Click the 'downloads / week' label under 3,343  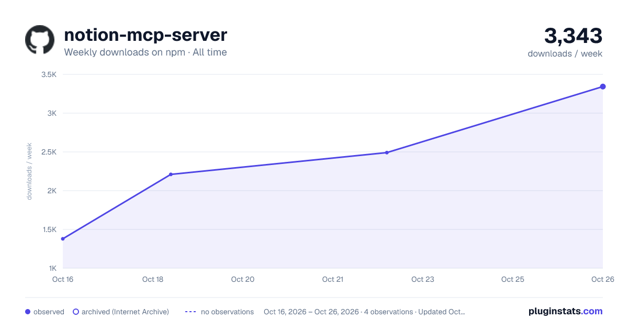[x=565, y=53]
